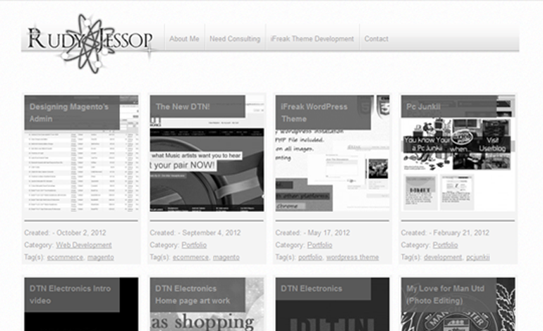
Task: Click 'Created: - May 17, 2012' text
Action: [x=312, y=233]
